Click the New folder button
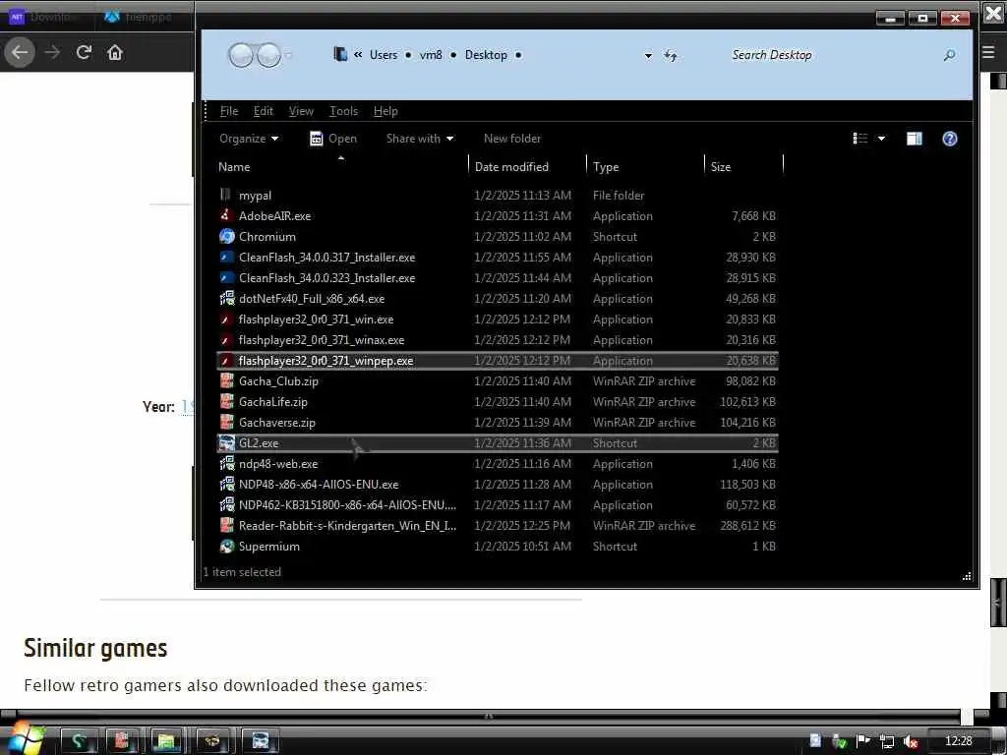1007x755 pixels. (511, 139)
